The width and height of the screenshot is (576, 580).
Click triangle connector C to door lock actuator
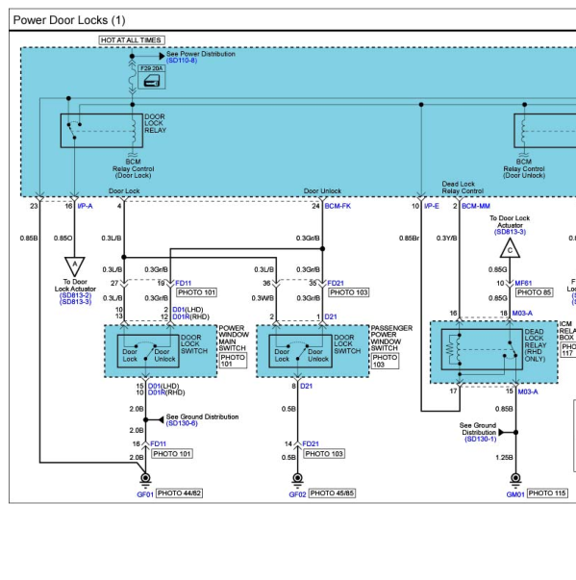[510, 248]
